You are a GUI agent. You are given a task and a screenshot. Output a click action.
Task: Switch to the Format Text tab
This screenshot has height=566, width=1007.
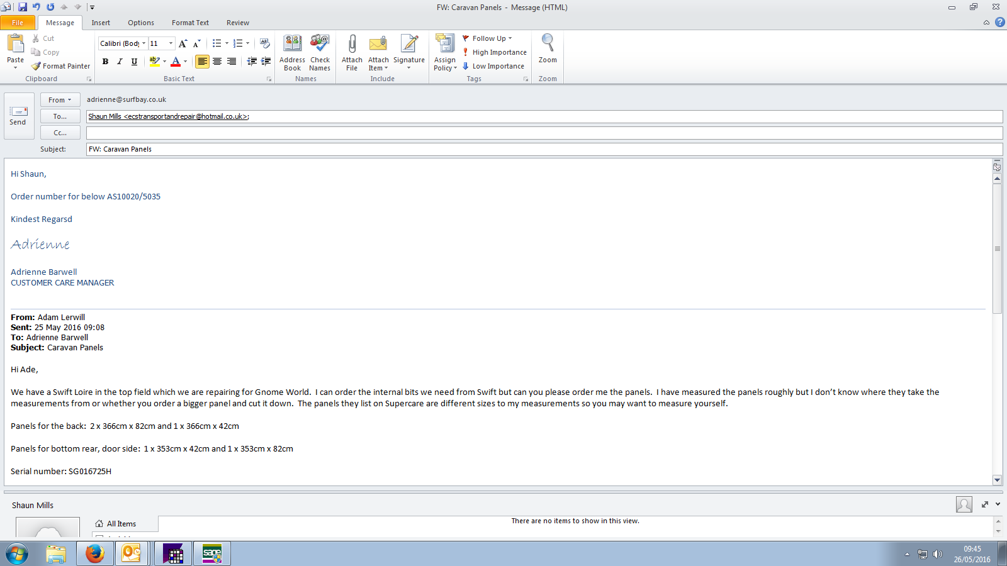pos(190,23)
